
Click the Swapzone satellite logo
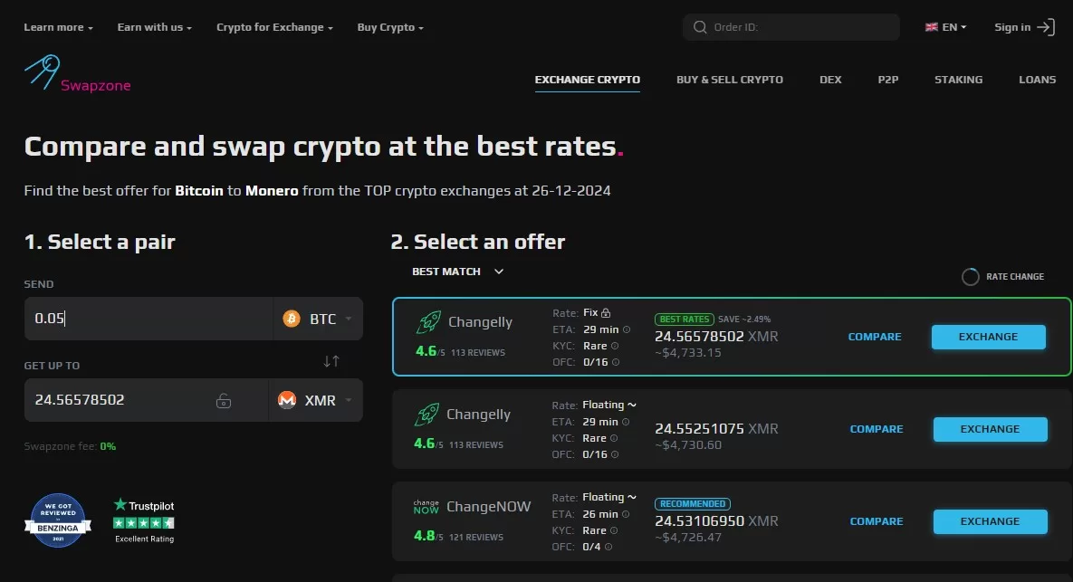(42, 72)
